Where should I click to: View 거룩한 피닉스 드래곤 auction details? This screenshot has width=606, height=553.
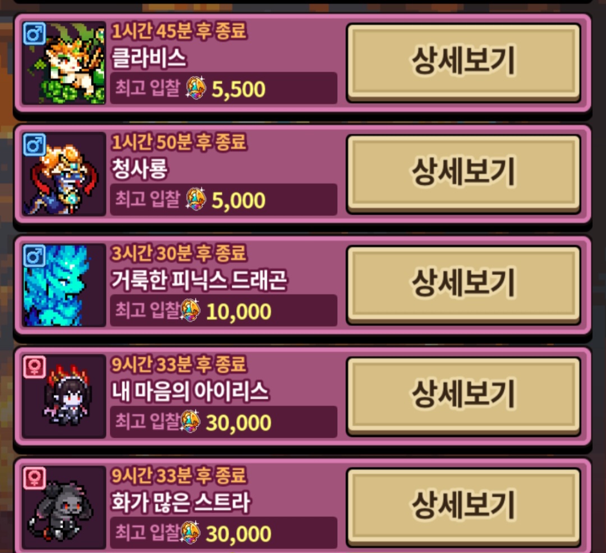pos(464,284)
